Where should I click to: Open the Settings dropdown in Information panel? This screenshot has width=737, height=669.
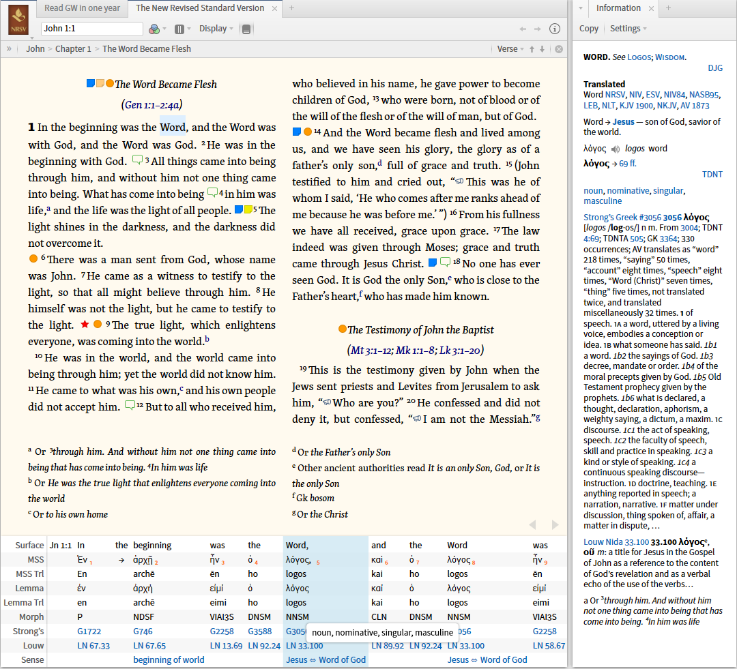pos(628,29)
